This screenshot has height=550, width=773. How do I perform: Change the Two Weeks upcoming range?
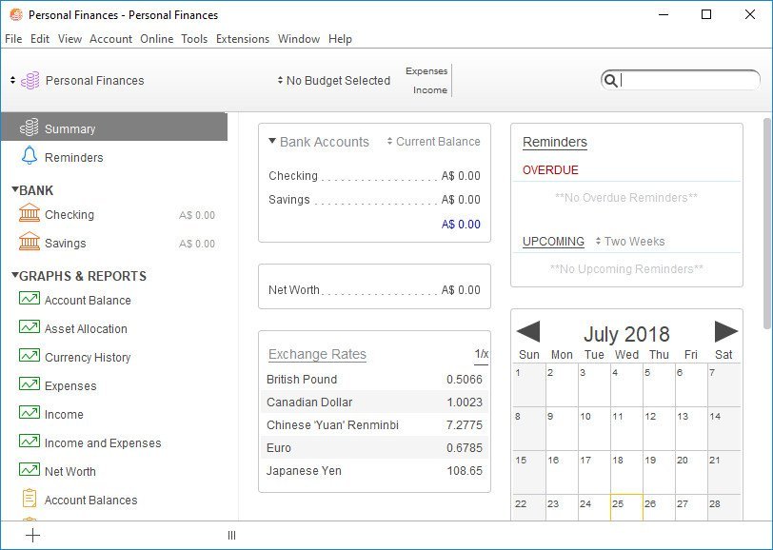pyautogui.click(x=629, y=242)
